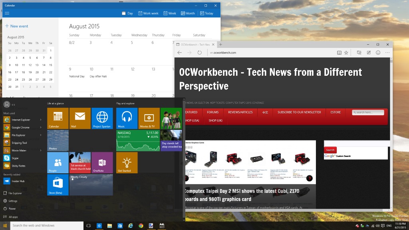Open SUBSCRIBE TO OUR NEWSLETTER link
Viewport: 409px width, 230px height.
click(299, 112)
